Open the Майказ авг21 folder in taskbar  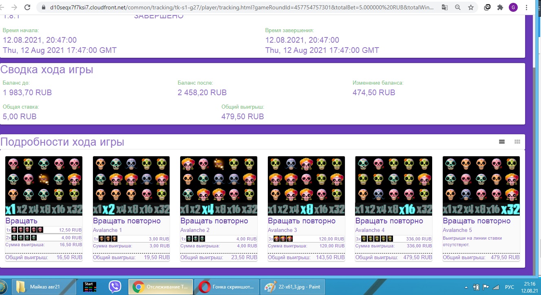click(x=44, y=287)
